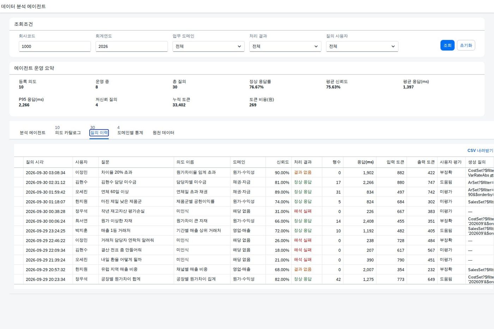Click the 정상 응답률 value 76.67%
Screen dimensions: 494x329
tap(257, 87)
